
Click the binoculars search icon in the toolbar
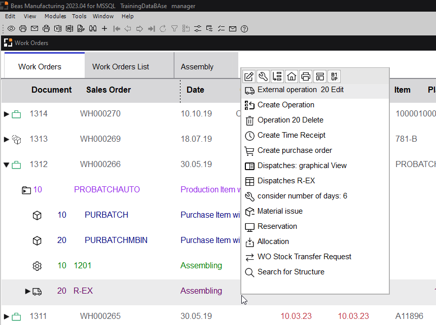coord(93,29)
